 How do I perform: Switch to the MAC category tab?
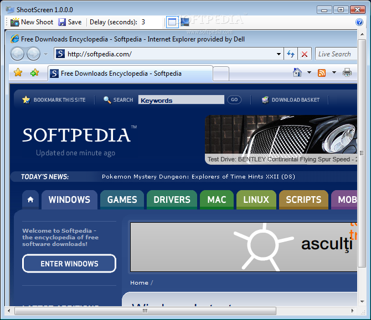pyautogui.click(x=217, y=200)
